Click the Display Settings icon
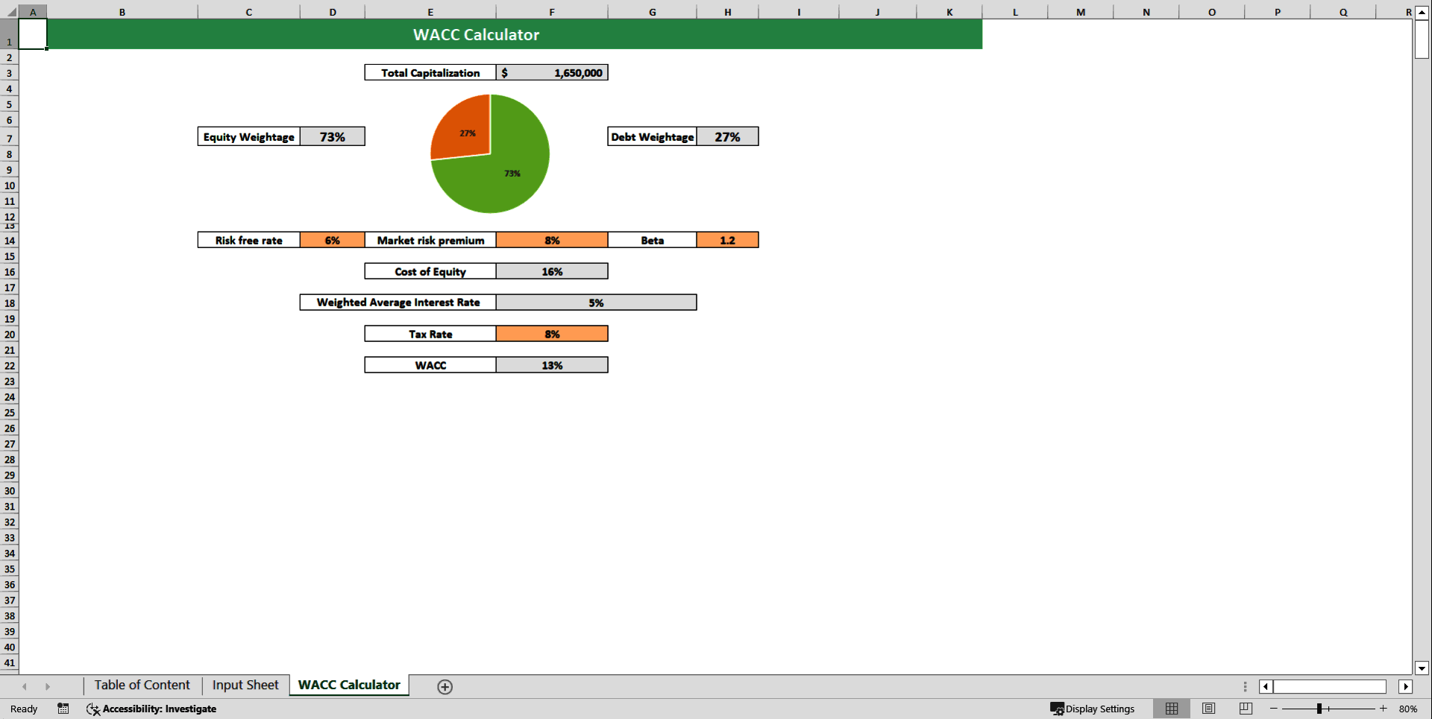This screenshot has height=719, width=1432. (x=1056, y=709)
